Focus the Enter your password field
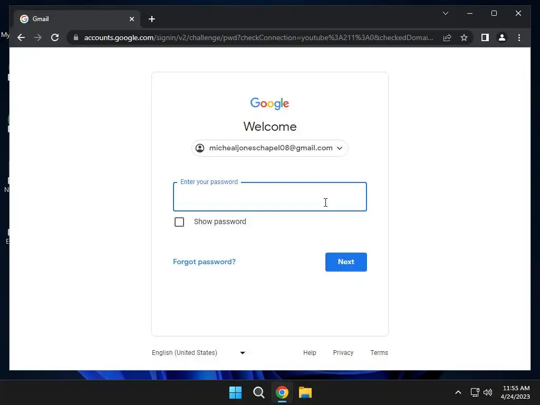 269,197
